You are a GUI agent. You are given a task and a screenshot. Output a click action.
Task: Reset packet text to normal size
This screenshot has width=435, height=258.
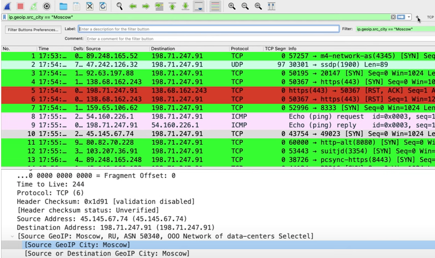(x=258, y=6)
